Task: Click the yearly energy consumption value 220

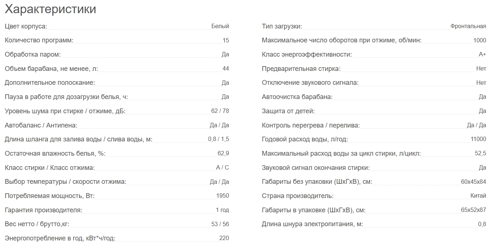Action: pyautogui.click(x=224, y=238)
